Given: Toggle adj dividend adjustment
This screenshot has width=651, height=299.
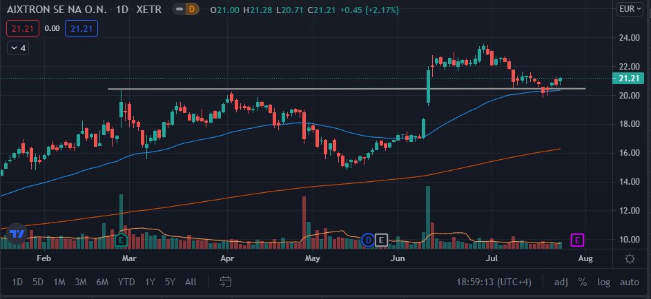Looking at the screenshot, I should (561, 282).
